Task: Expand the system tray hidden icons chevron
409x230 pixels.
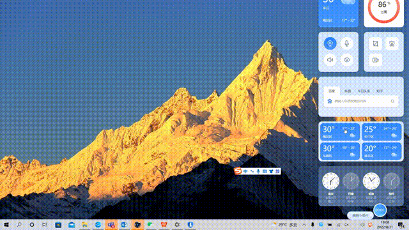Action: tap(304, 224)
